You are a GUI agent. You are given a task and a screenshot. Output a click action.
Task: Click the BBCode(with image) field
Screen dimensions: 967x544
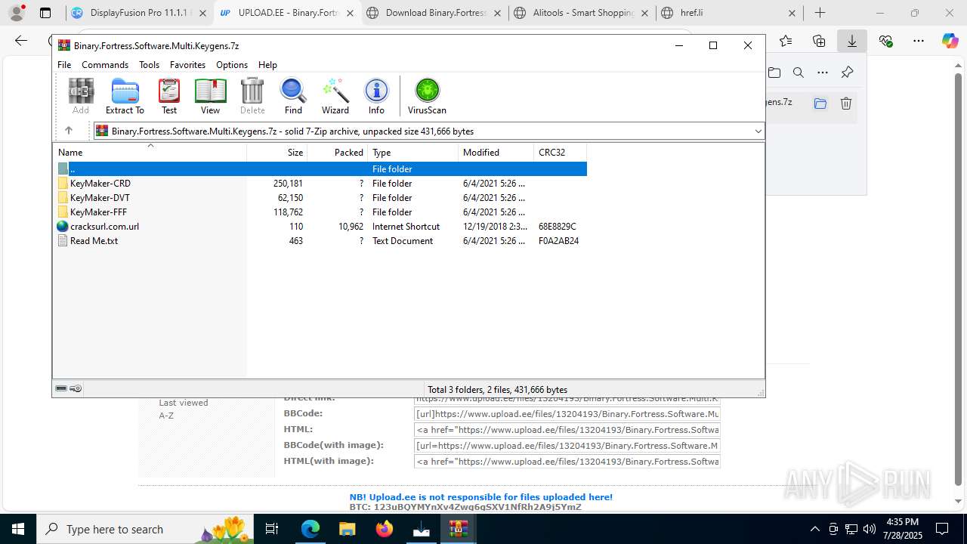point(567,446)
